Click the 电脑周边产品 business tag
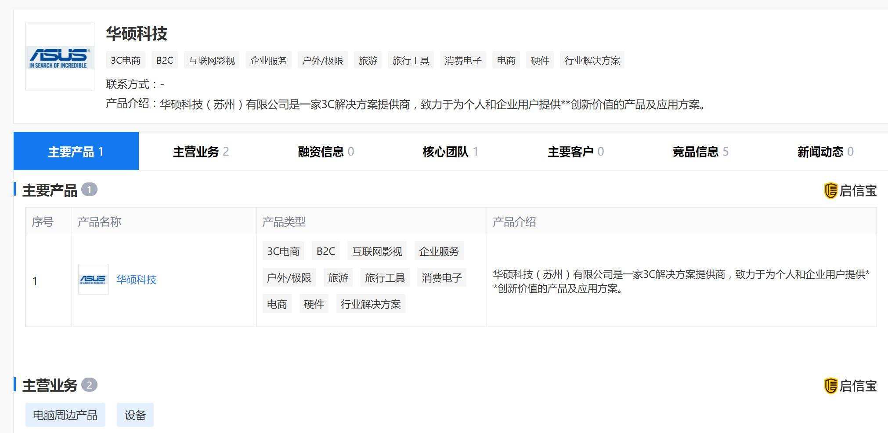Viewport: 888px width, 433px height. 65,415
